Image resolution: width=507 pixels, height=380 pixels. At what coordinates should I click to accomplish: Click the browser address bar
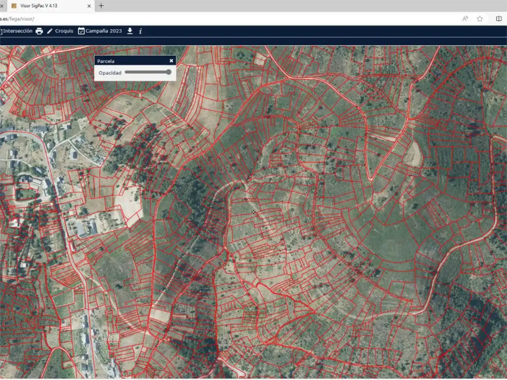(229, 19)
